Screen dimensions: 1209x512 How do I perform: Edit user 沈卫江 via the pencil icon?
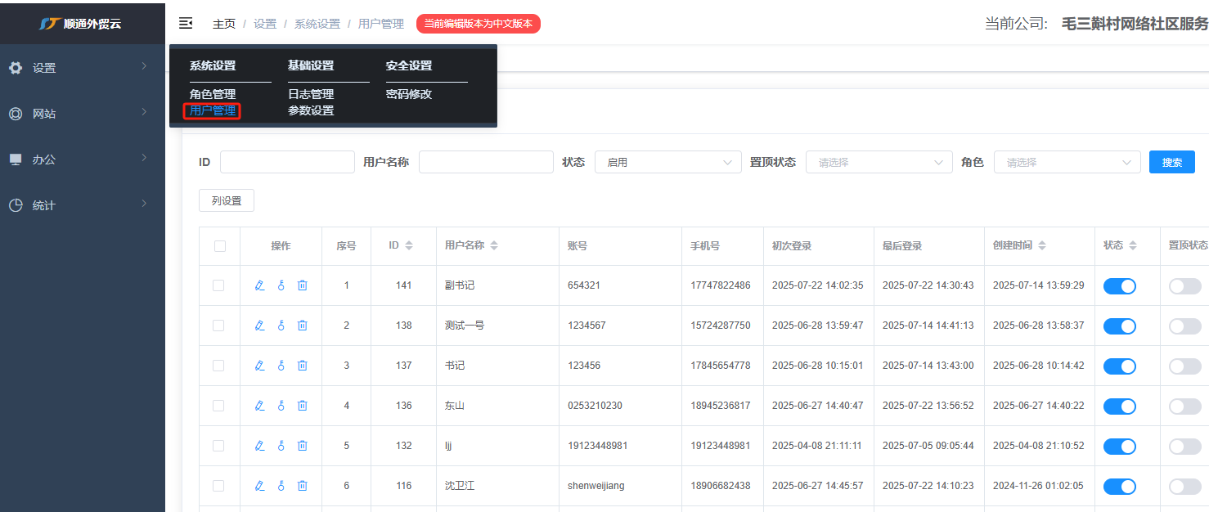coord(260,486)
